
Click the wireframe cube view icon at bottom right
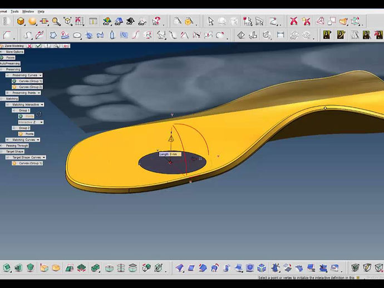point(355,267)
